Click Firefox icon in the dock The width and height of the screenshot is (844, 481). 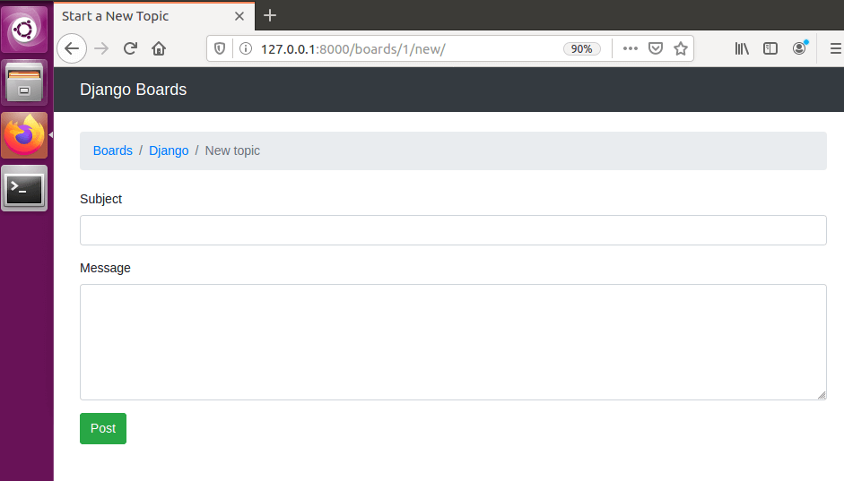(x=24, y=135)
